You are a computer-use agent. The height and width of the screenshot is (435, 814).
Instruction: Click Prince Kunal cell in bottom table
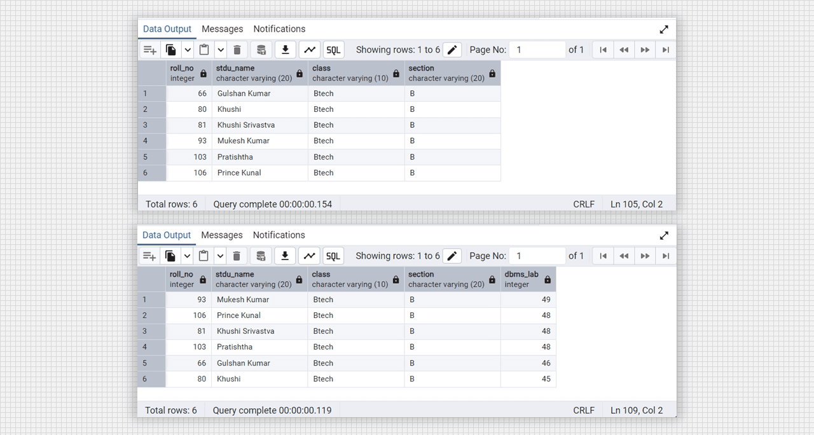pos(259,315)
